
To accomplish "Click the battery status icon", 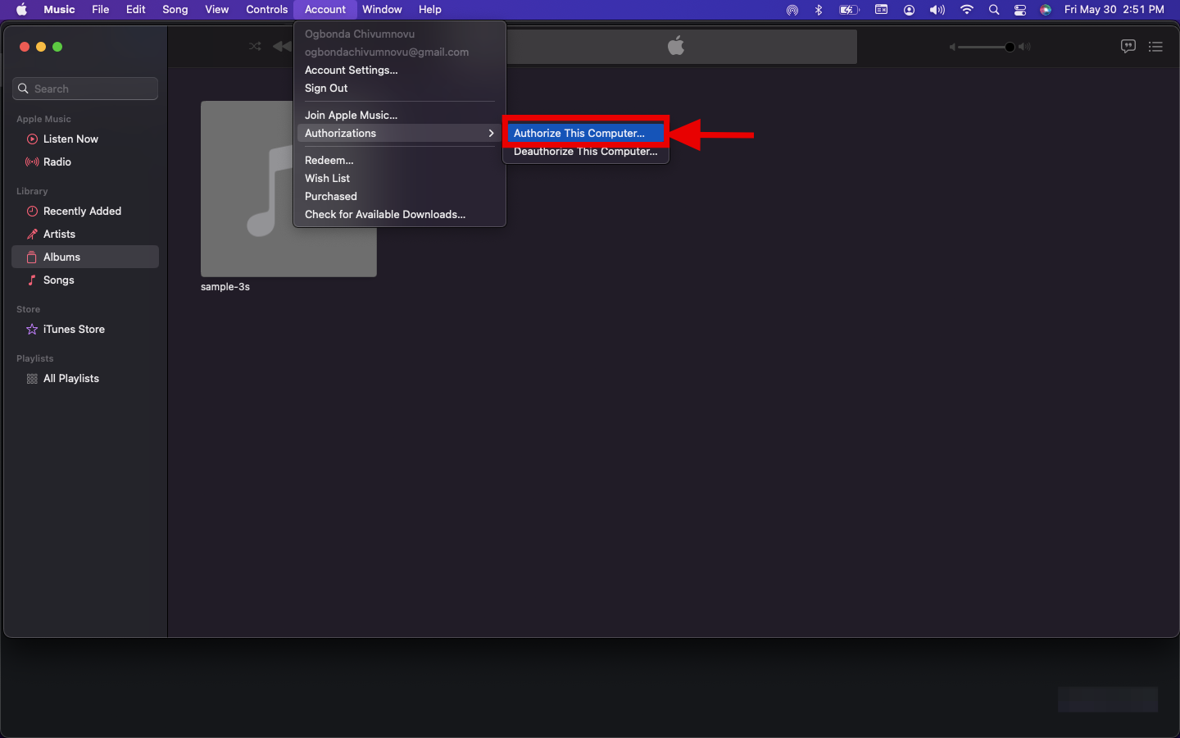I will click(x=849, y=10).
